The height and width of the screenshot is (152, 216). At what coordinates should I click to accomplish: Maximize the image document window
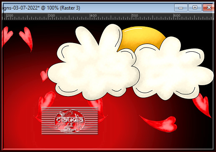[x=195, y=8]
